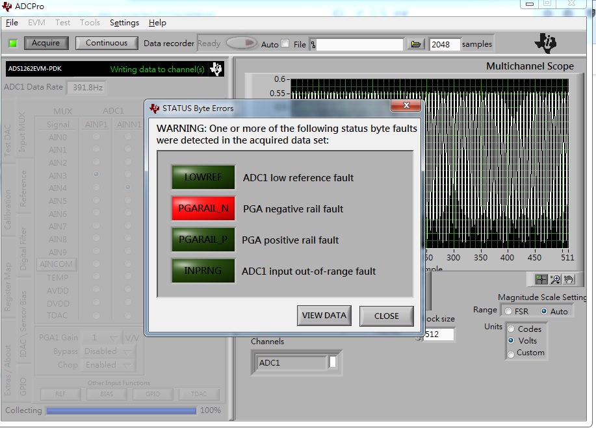Switch to the Calibration tab
The width and height of the screenshot is (596, 428).
[8, 210]
